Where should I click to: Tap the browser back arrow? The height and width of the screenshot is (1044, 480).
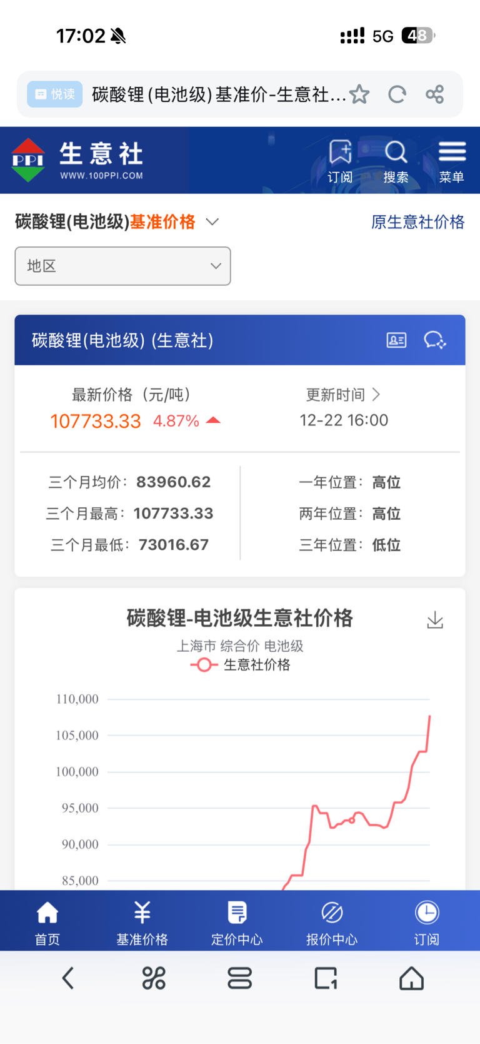(x=68, y=978)
